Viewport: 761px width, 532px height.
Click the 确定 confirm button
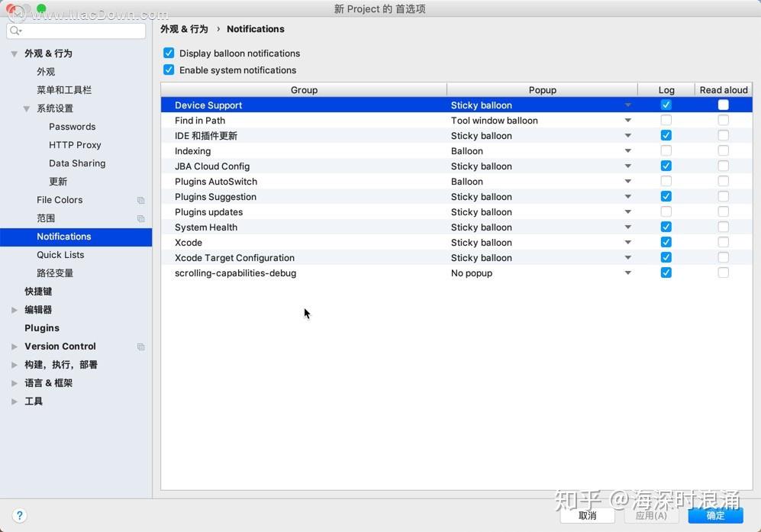pos(716,515)
